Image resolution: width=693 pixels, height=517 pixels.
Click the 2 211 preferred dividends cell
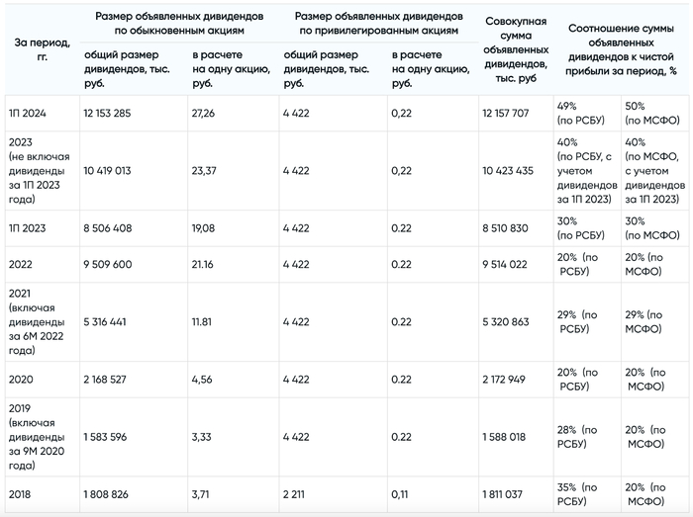point(297,493)
